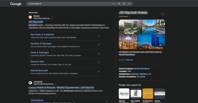Image resolution: width=198 pixels, height=103 pixels.
Task: Open search by image lens icon
Action: point(124,4)
